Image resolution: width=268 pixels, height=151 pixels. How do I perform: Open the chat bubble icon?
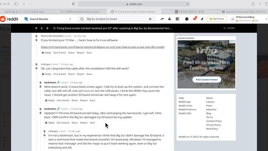[187, 19]
